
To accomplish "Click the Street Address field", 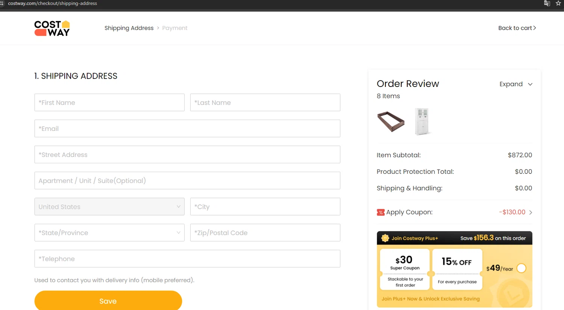I will [187, 154].
